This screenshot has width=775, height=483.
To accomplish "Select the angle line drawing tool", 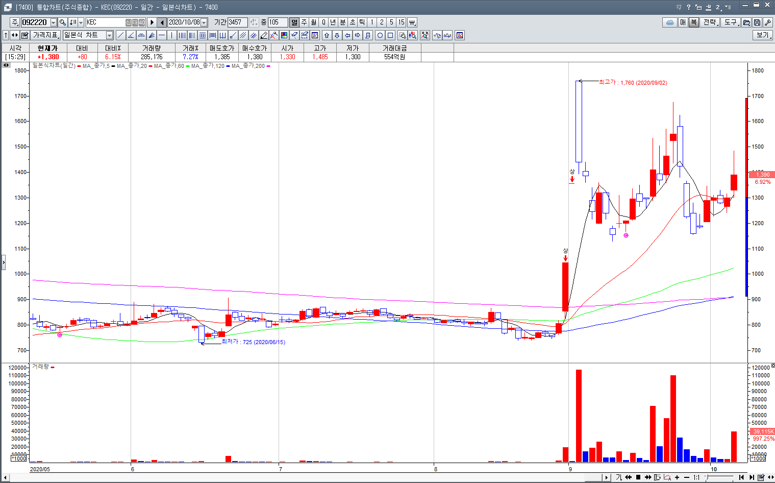I will (131, 35).
